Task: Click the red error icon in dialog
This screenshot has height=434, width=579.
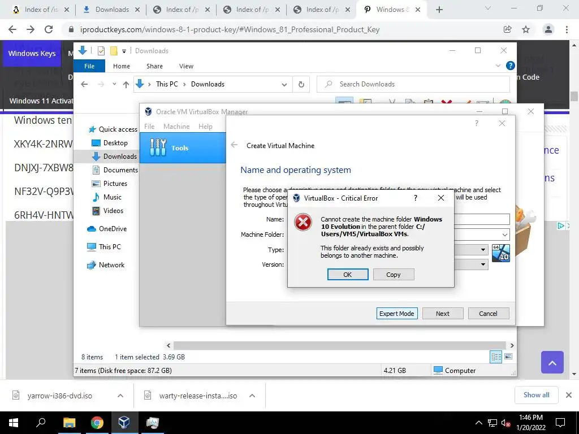Action: click(303, 223)
